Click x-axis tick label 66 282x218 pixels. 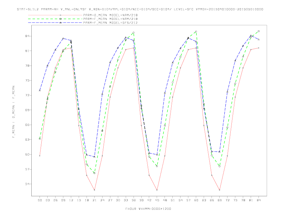point(212,200)
